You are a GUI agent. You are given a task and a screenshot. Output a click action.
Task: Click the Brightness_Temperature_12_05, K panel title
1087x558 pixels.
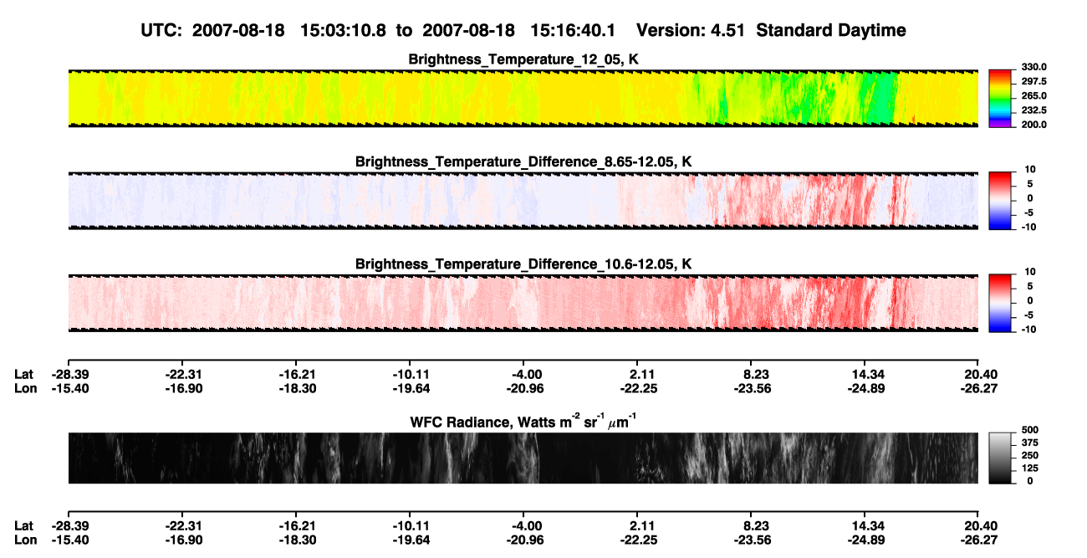tap(523, 59)
